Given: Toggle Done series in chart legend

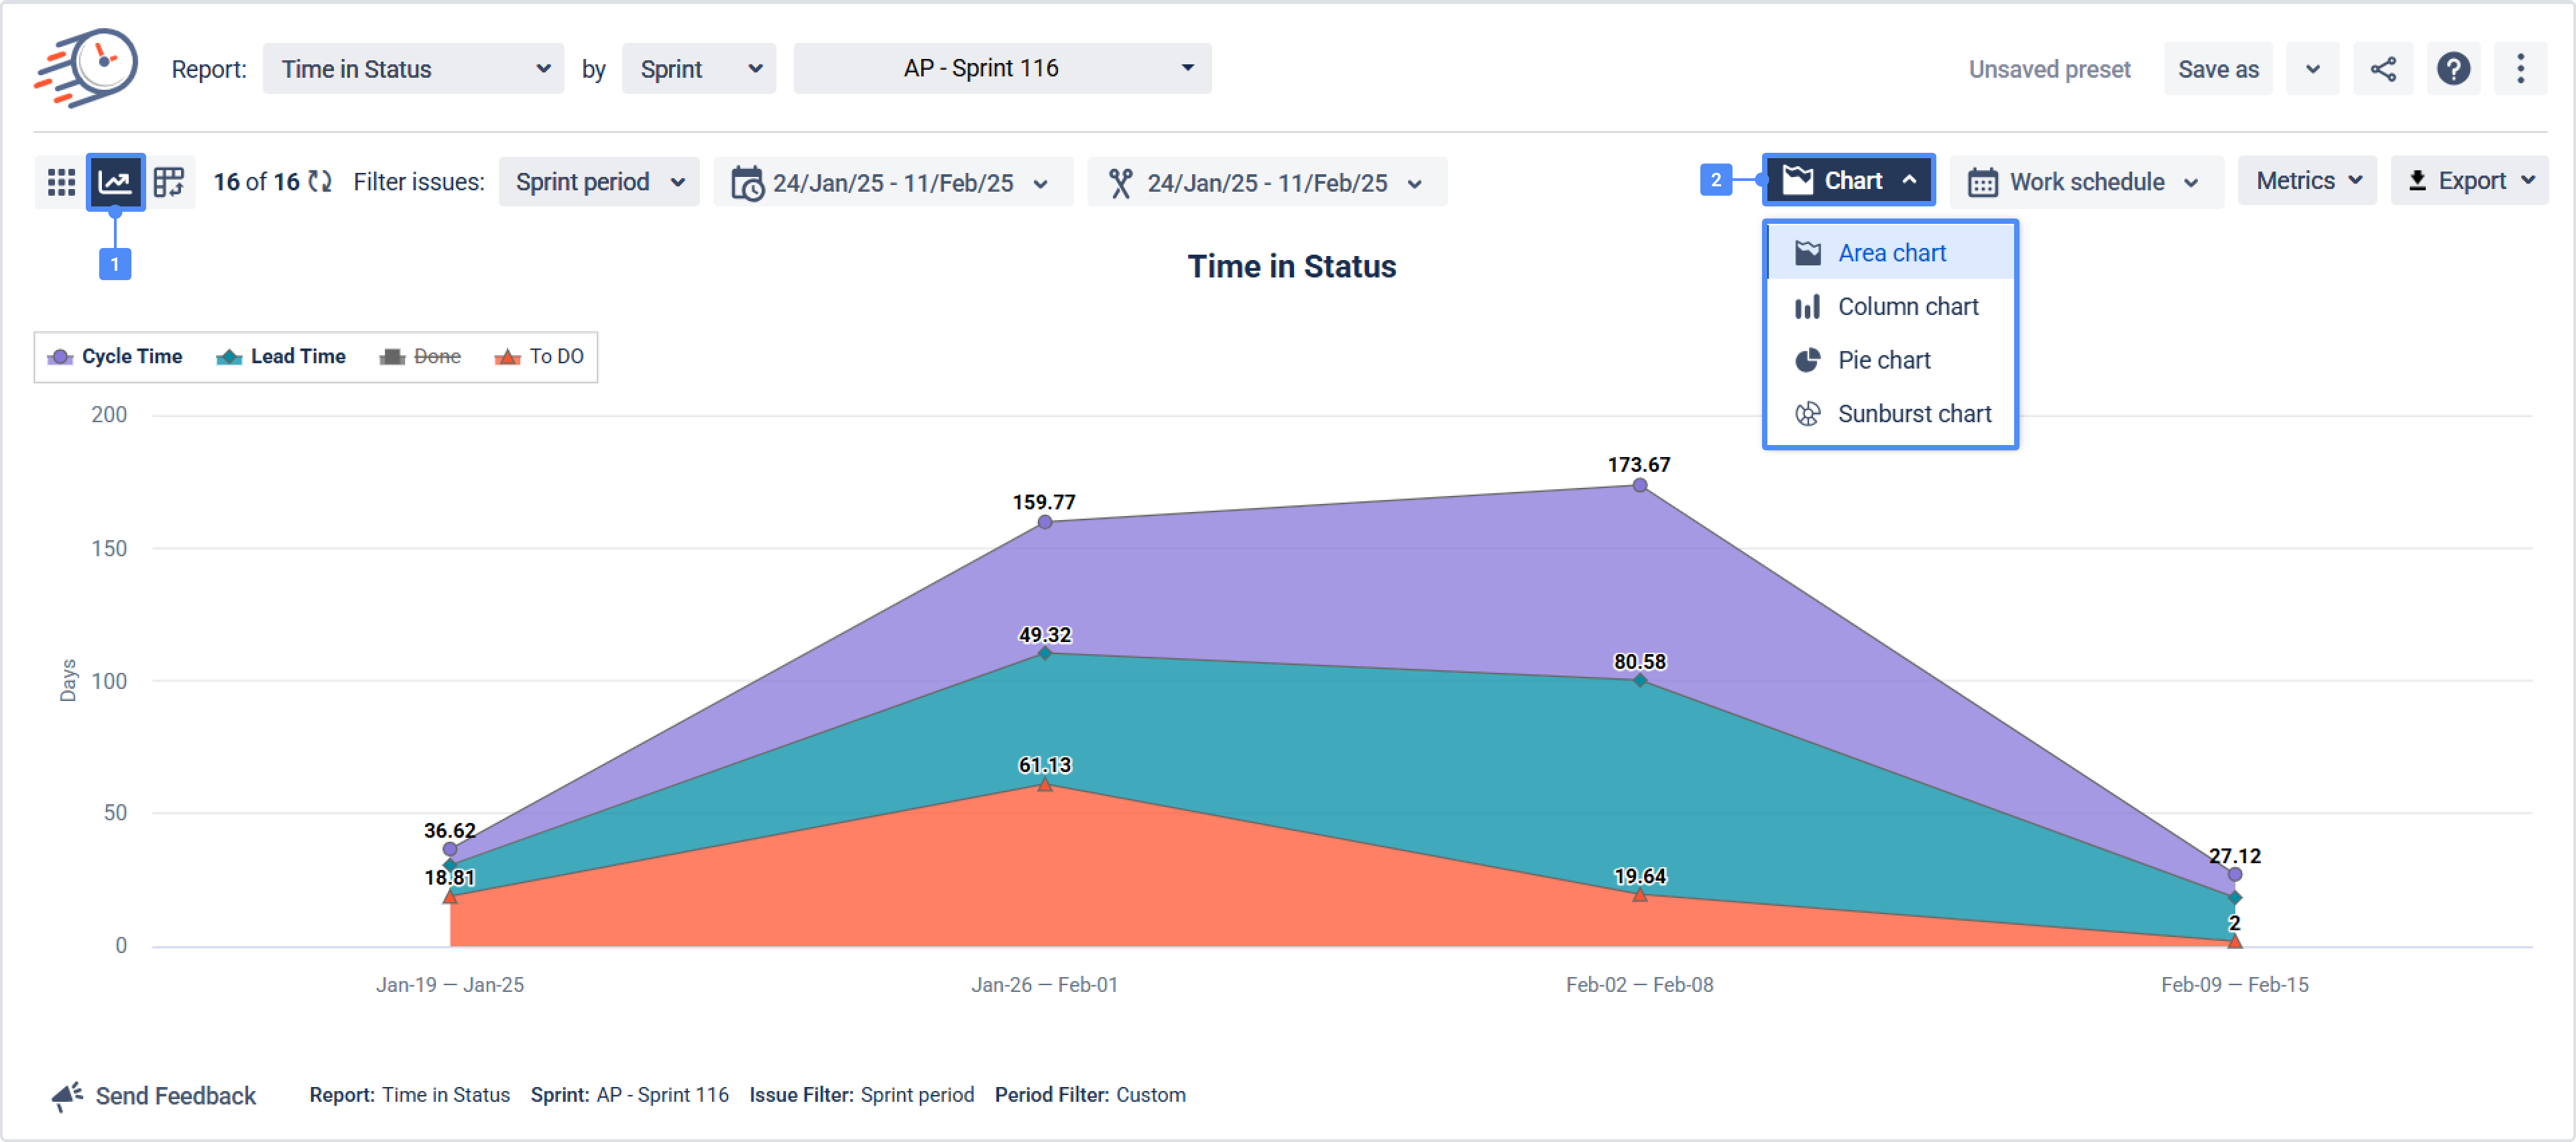Looking at the screenshot, I should pos(436,357).
